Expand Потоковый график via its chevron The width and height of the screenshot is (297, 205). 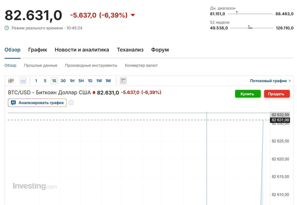290,81
